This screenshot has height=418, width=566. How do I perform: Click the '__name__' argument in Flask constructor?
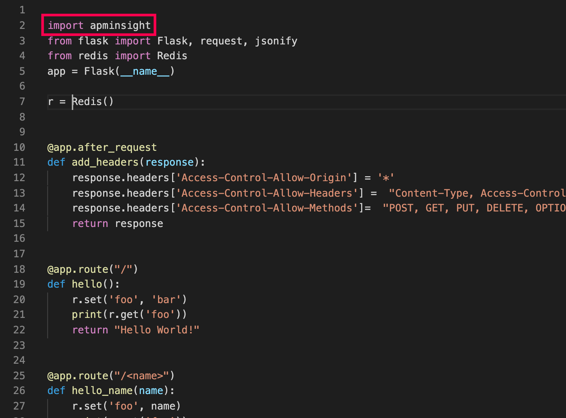[x=145, y=71]
